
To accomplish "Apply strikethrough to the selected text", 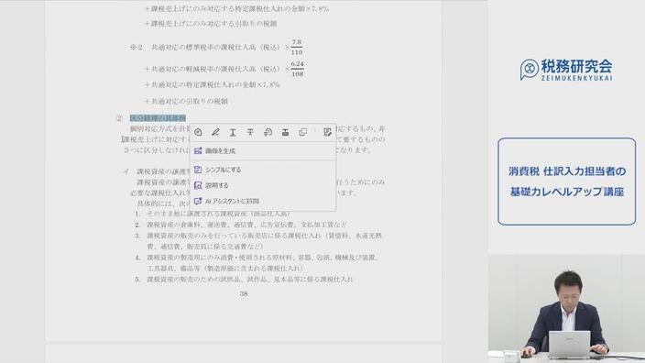I will [x=250, y=132].
